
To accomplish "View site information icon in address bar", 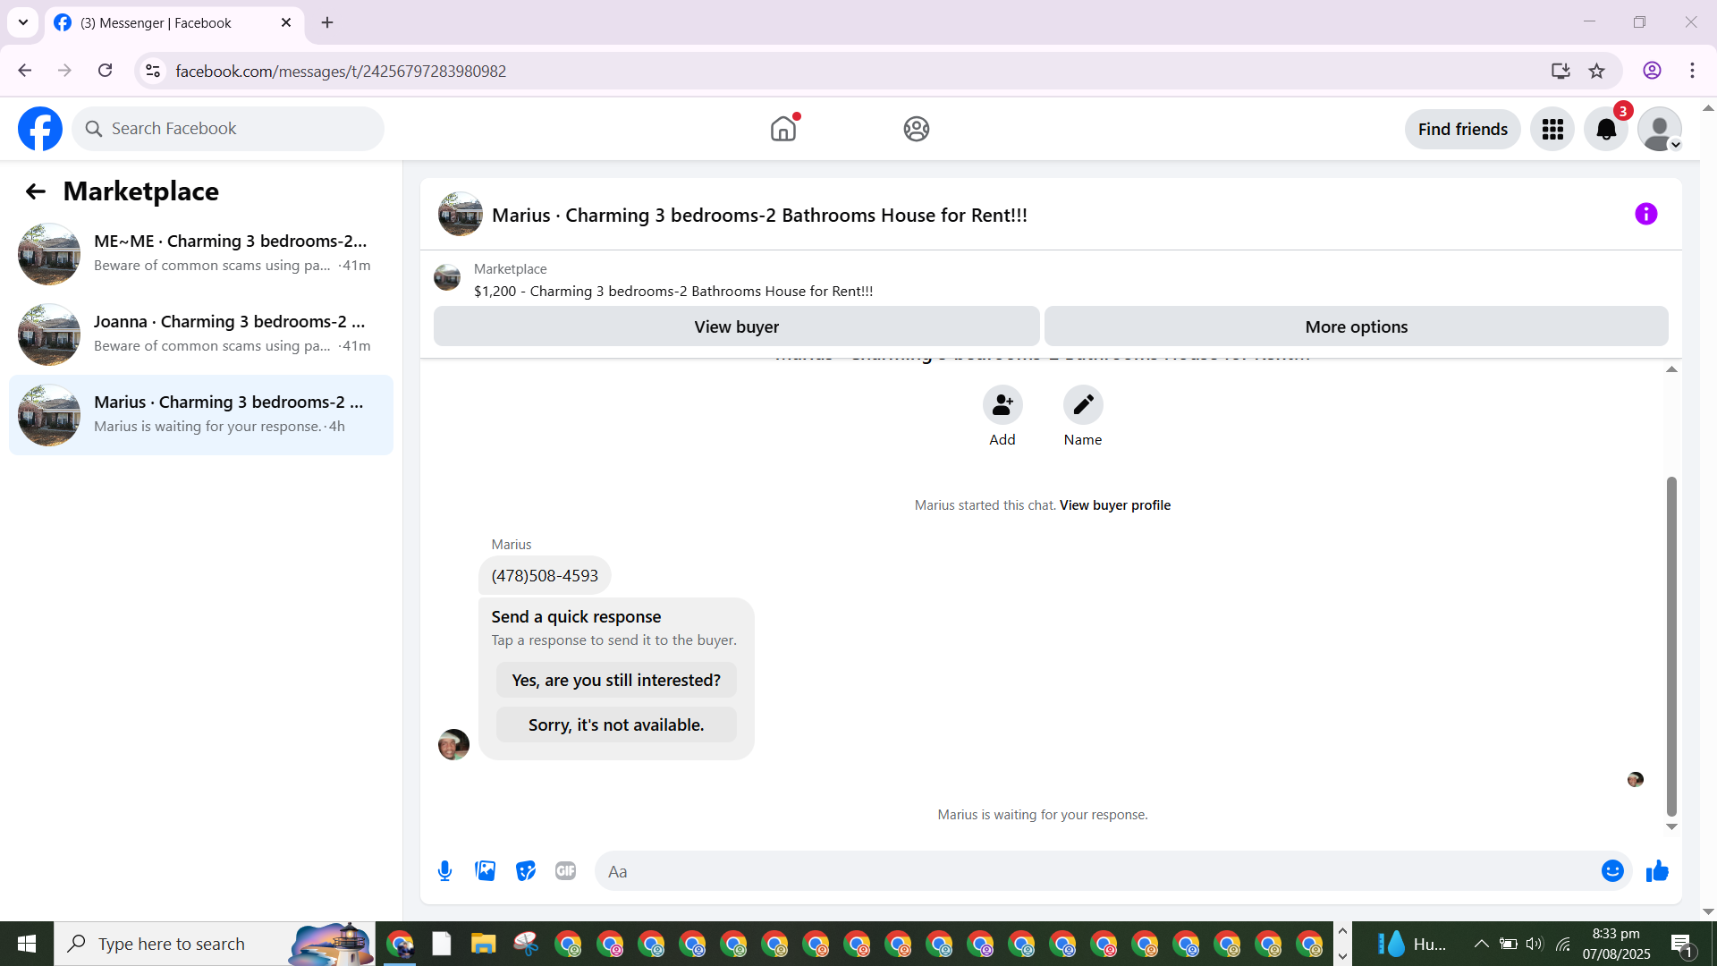I will [x=153, y=71].
